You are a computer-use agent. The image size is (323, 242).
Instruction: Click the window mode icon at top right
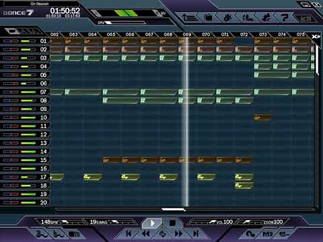[x=306, y=5]
